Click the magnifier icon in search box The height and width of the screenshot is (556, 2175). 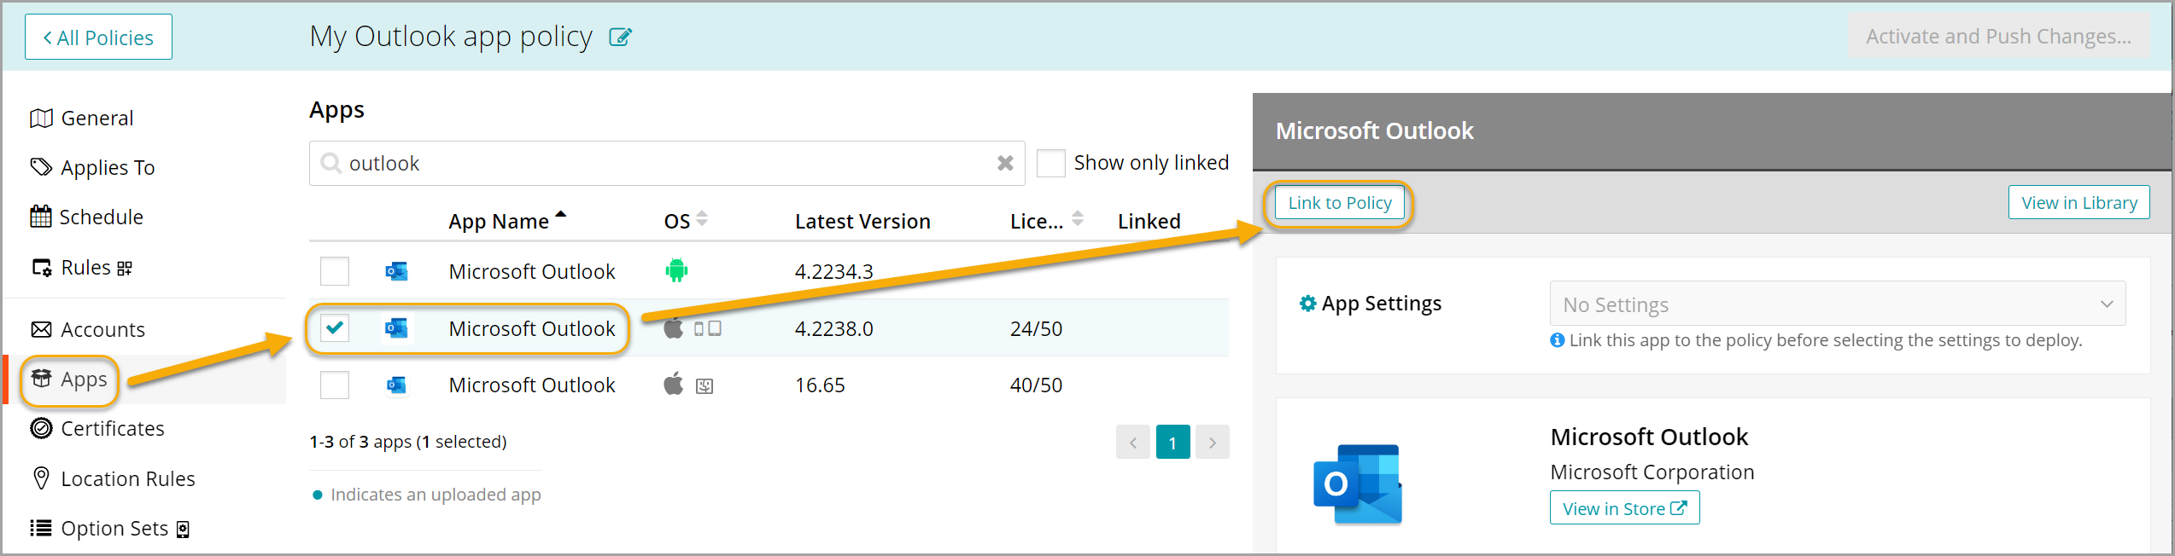(x=330, y=163)
